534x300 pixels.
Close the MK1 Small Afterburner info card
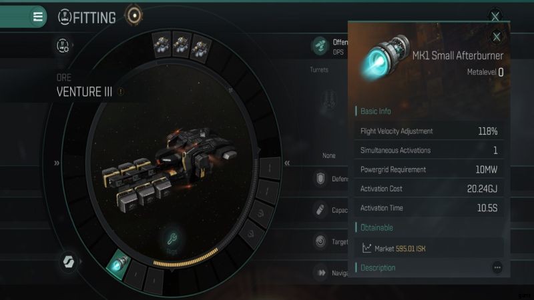pos(497,37)
